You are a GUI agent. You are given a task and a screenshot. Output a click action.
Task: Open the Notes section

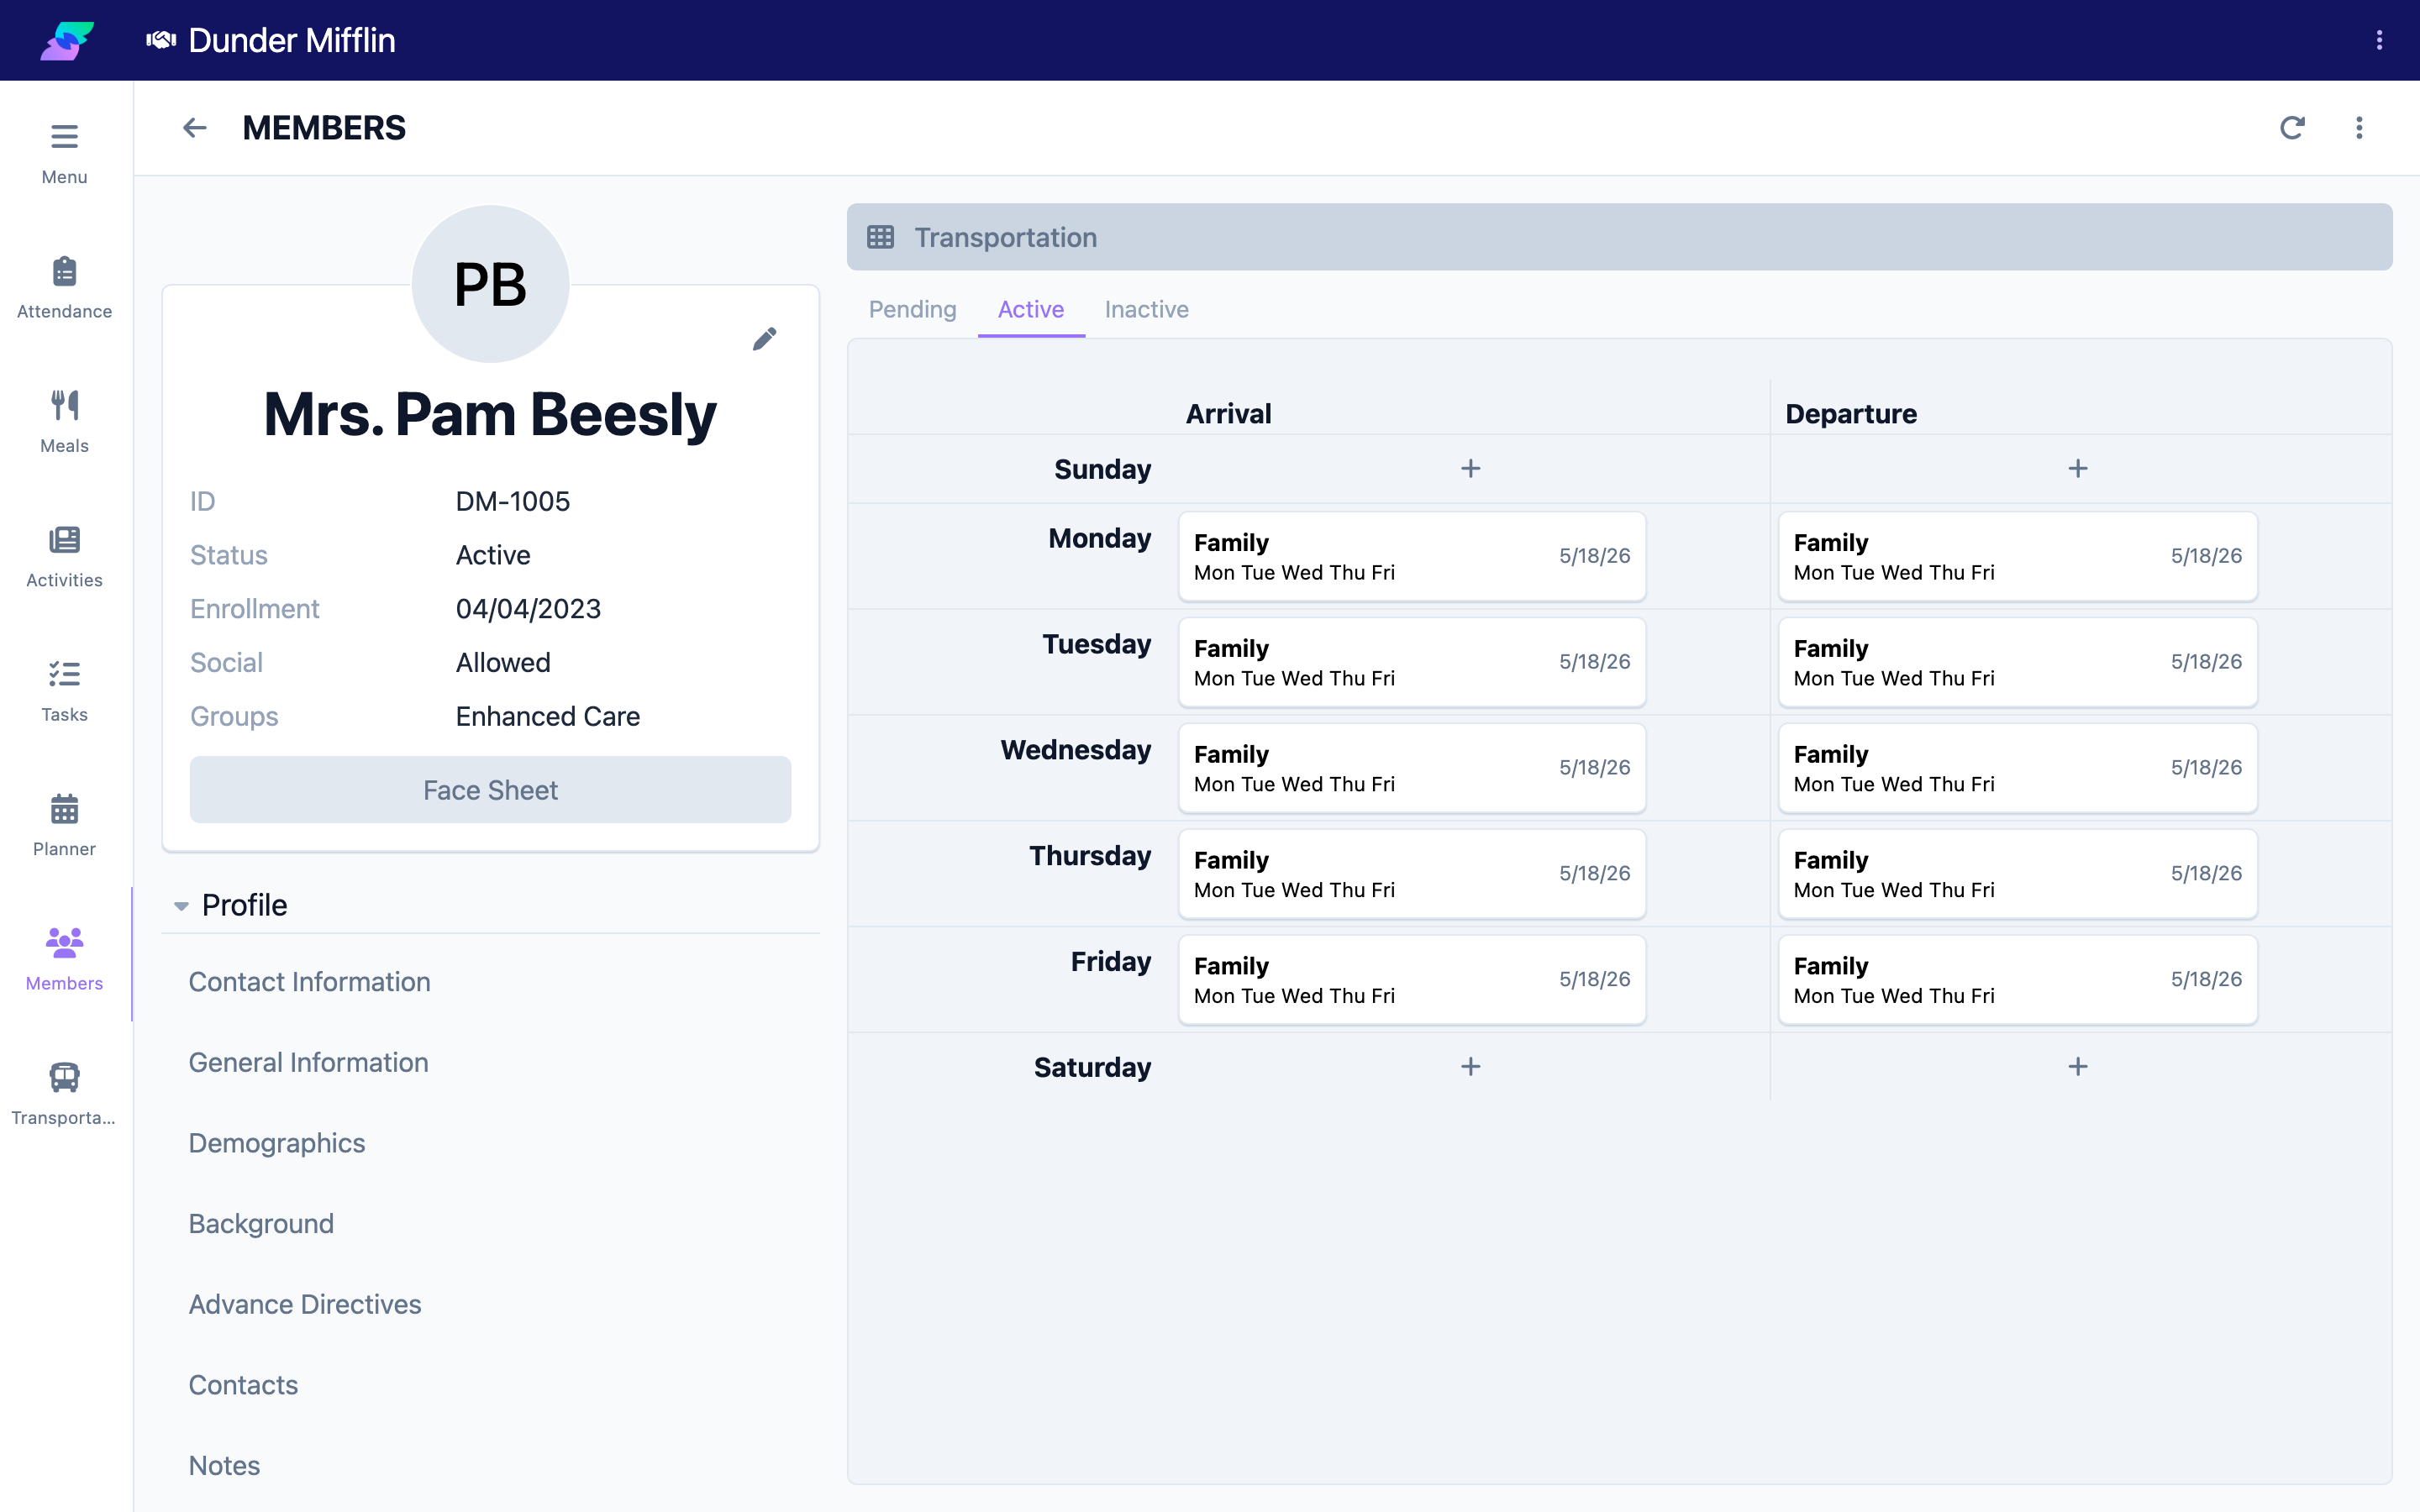tap(224, 1466)
